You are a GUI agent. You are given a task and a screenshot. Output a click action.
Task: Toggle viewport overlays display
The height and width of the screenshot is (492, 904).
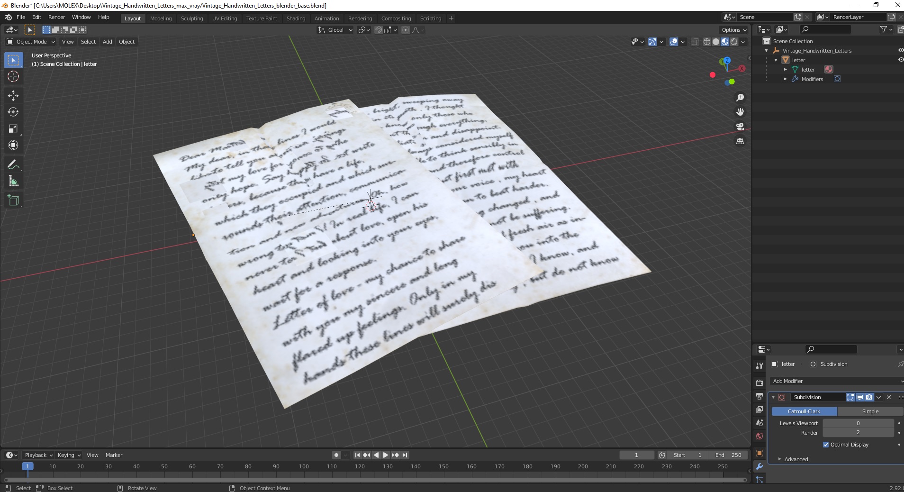[674, 42]
